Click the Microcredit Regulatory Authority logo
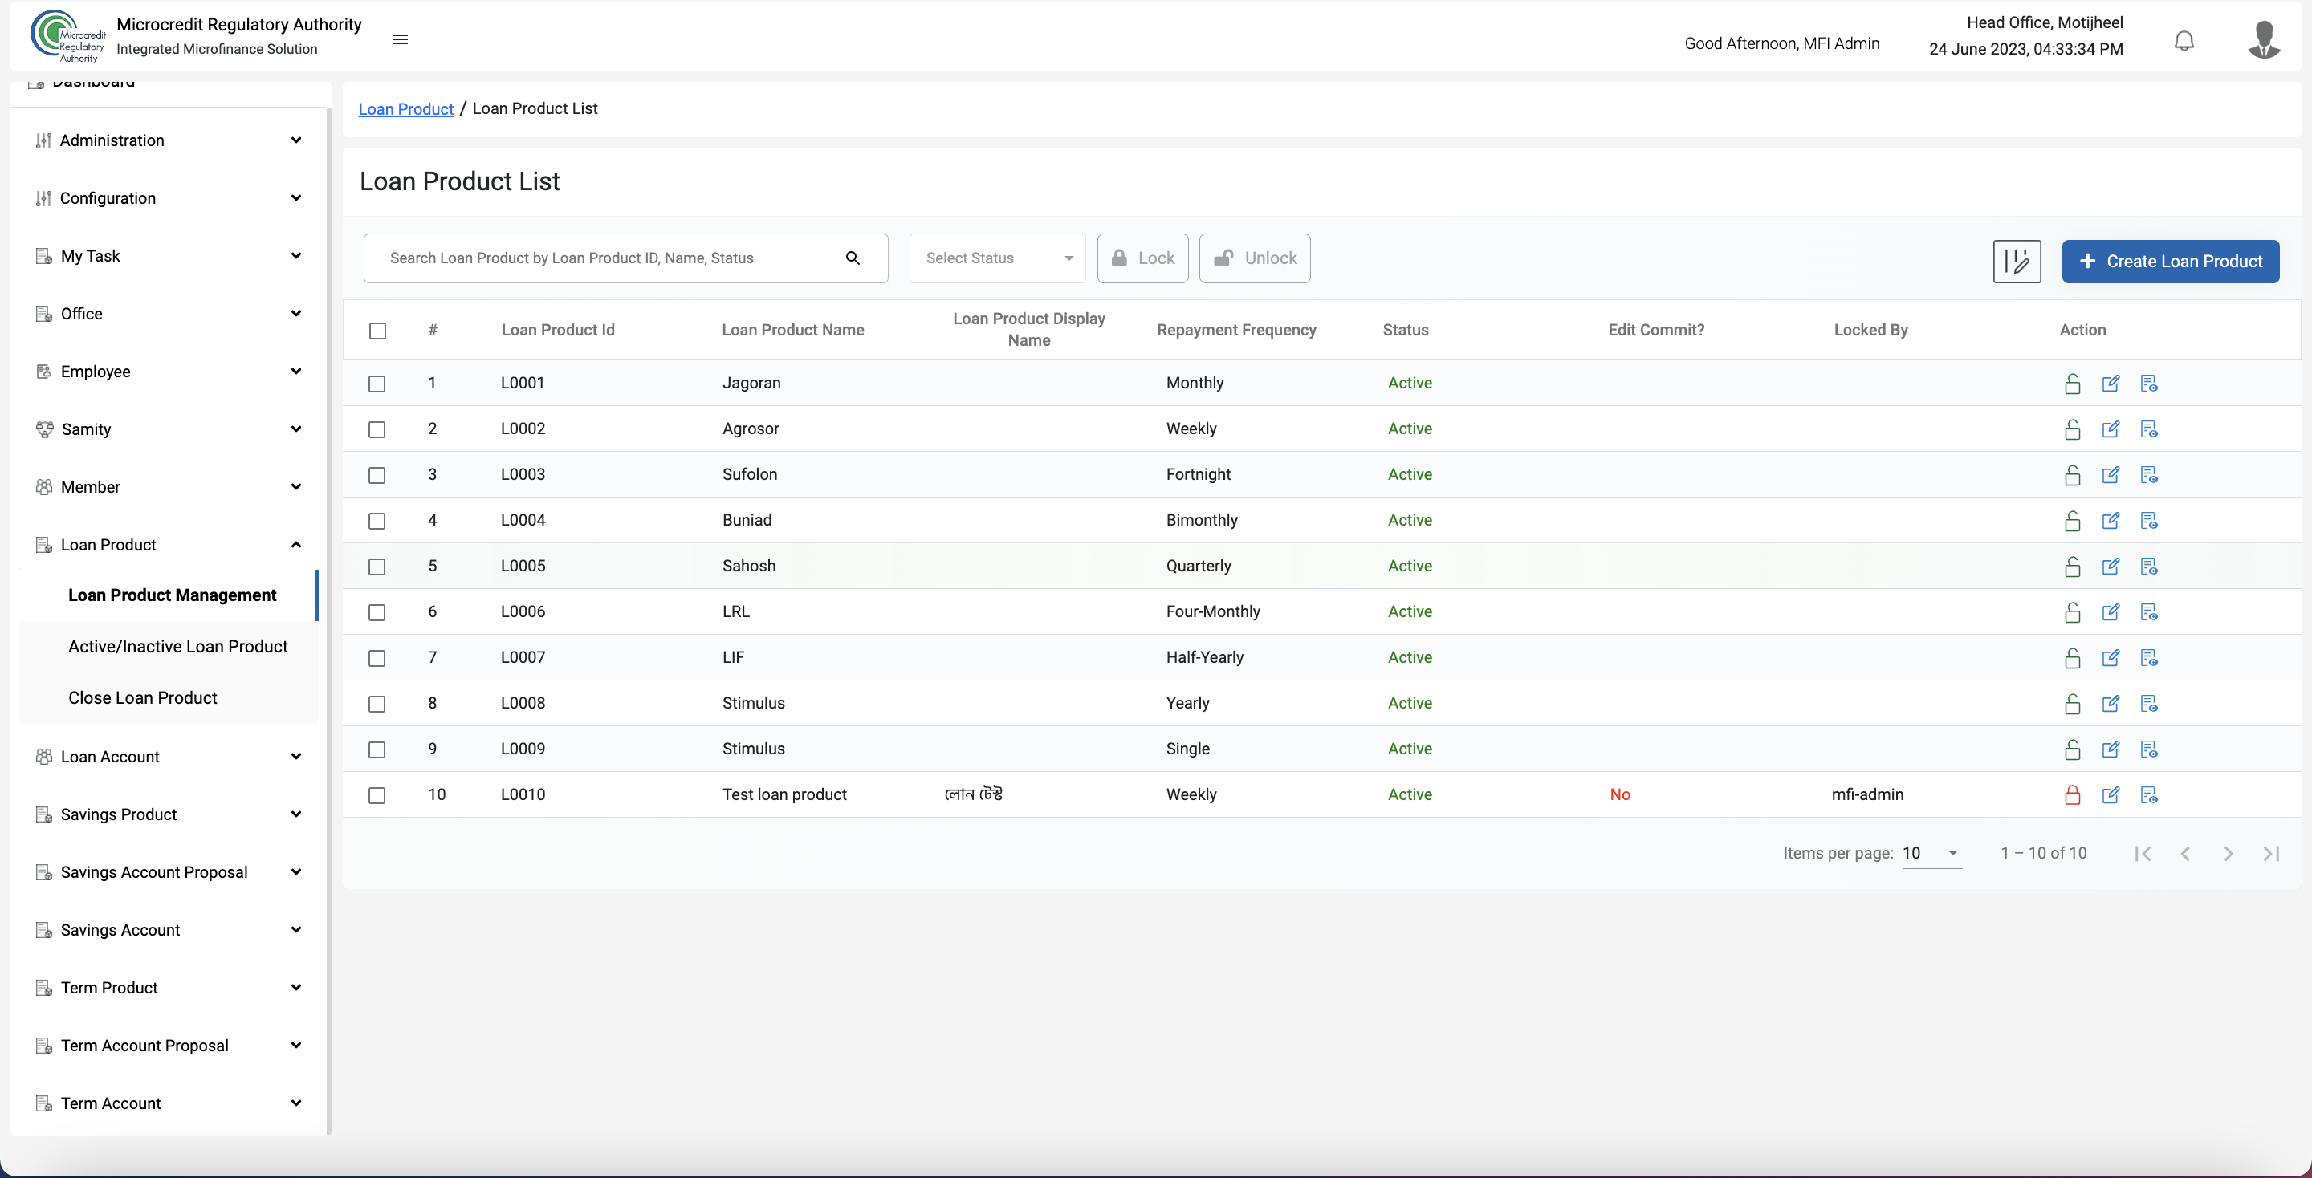The height and width of the screenshot is (1178, 2312). point(67,37)
